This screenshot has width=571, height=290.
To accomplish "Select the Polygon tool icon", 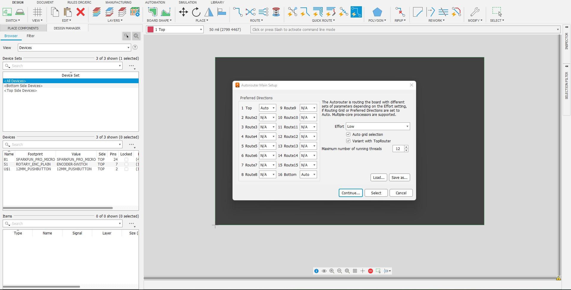I will (377, 12).
